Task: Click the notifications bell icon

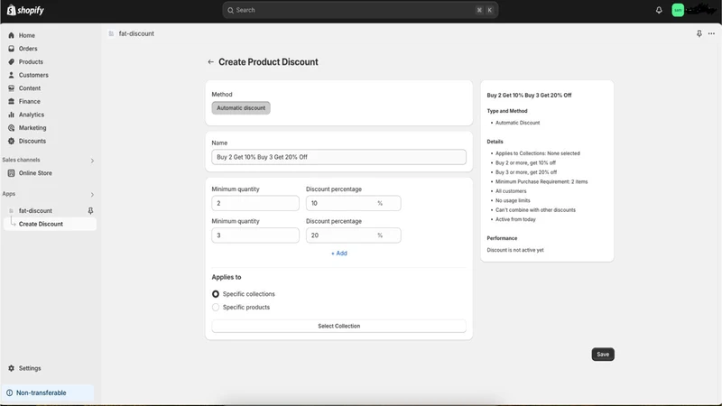Action: [659, 10]
